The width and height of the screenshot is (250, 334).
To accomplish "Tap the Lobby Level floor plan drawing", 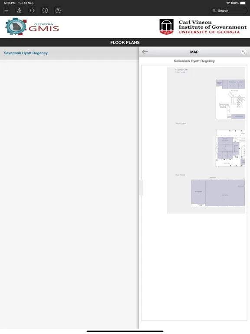I will click(x=230, y=99).
